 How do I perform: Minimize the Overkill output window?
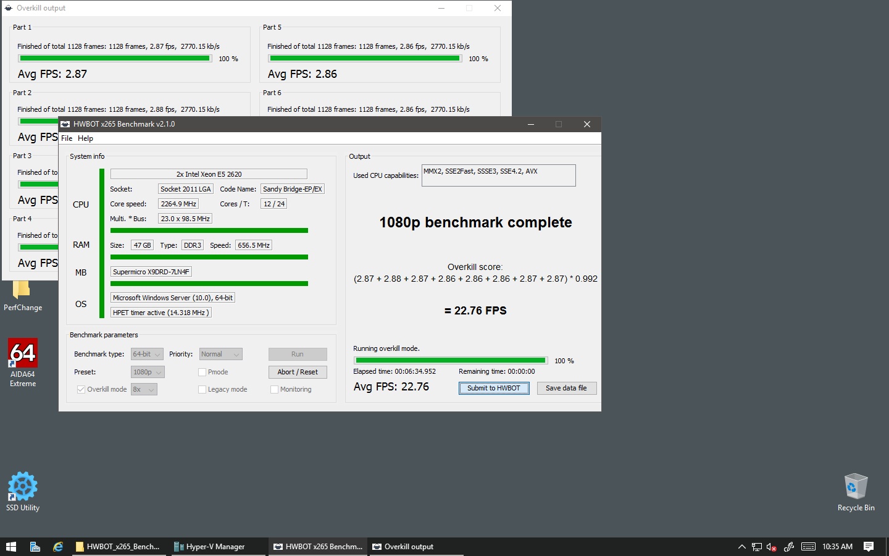point(441,8)
